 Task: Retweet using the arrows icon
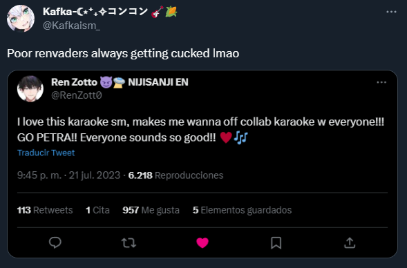point(129,243)
